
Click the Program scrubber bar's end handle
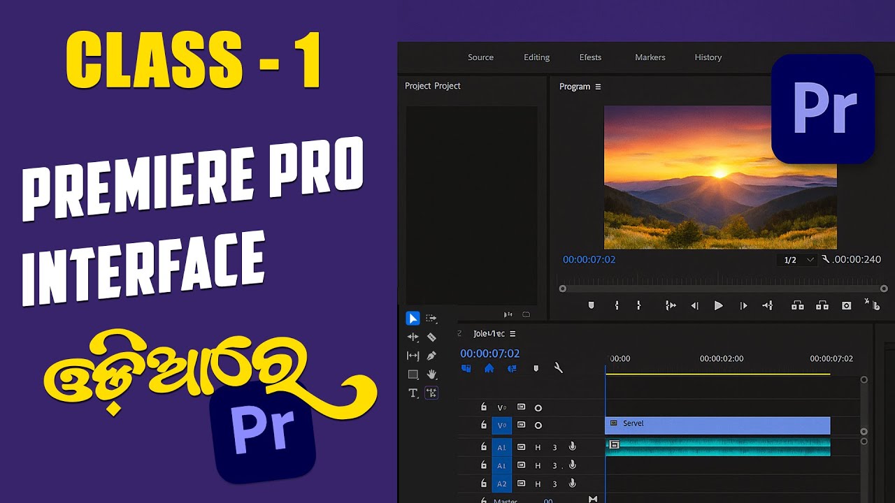coord(884,289)
